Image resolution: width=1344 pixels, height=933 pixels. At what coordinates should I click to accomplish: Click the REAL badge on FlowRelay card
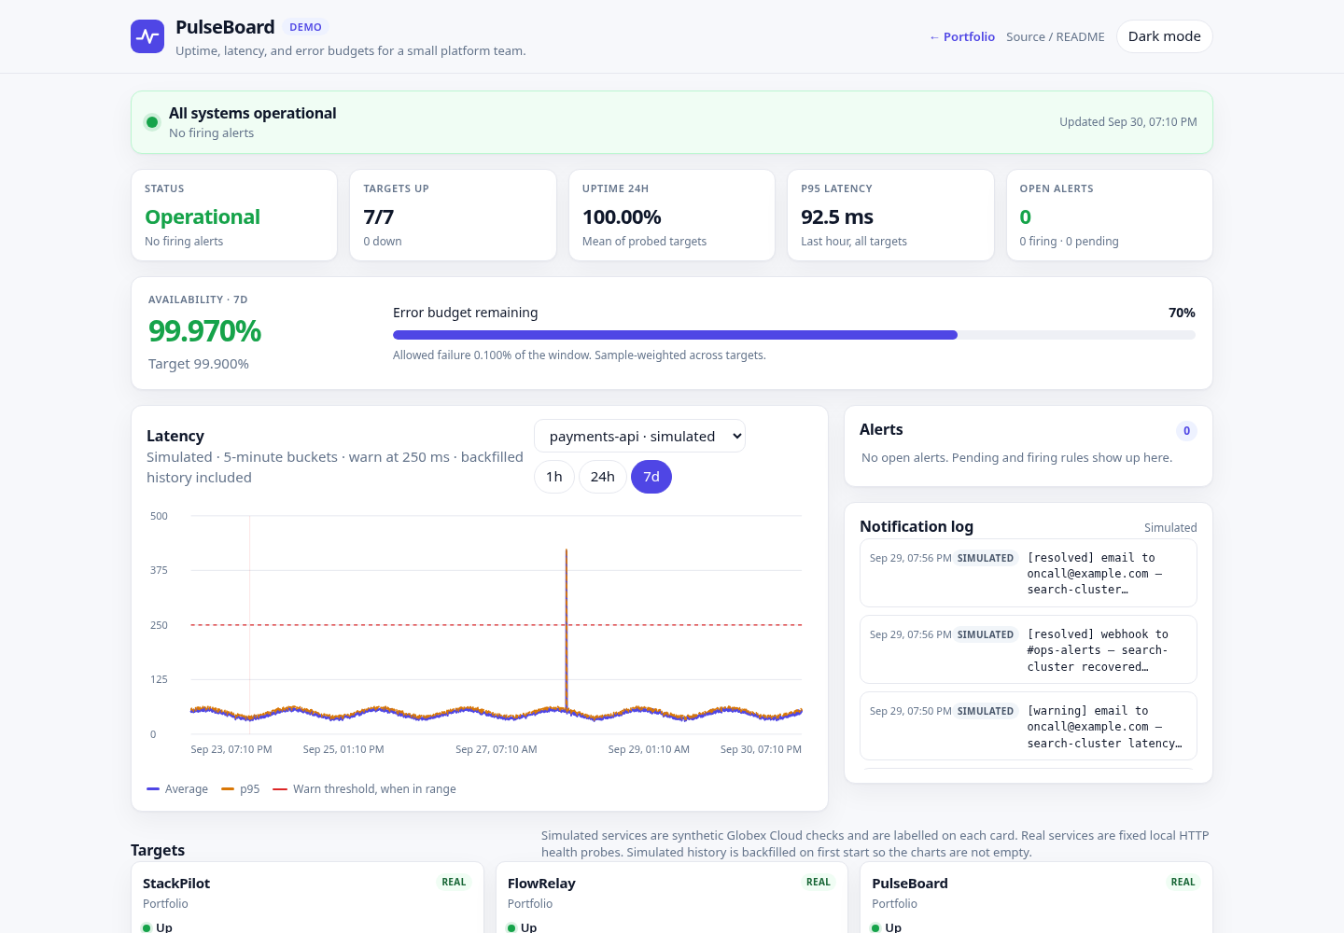819,882
